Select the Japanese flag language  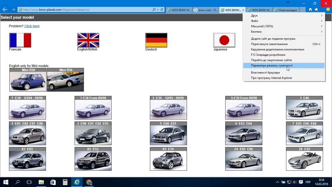(224, 40)
